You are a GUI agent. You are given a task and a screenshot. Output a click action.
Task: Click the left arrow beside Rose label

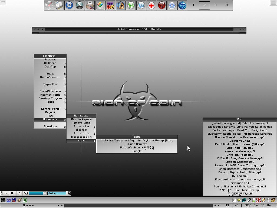(x=58, y=206)
